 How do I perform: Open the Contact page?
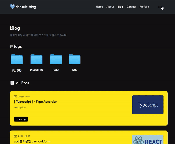coord(131,7)
